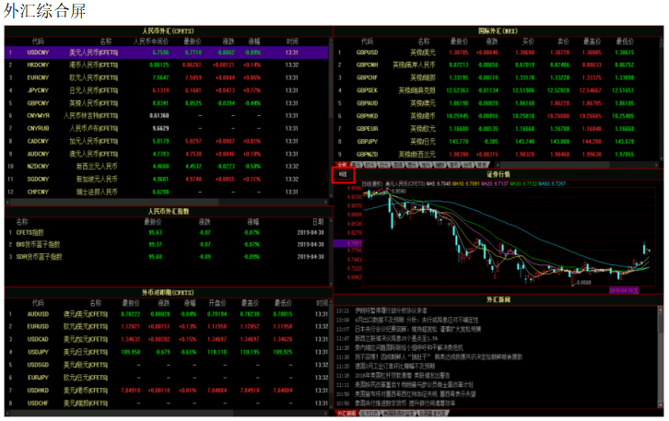This screenshot has width=669, height=421.
Task: Select the GBPEUR row
Action: [497, 129]
